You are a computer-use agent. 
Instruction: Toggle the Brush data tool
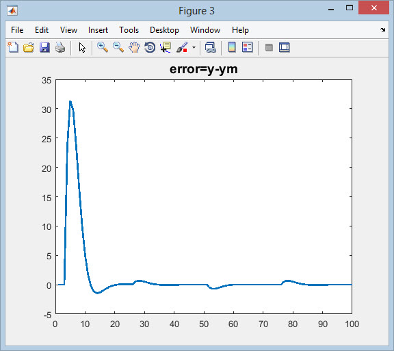[182, 47]
